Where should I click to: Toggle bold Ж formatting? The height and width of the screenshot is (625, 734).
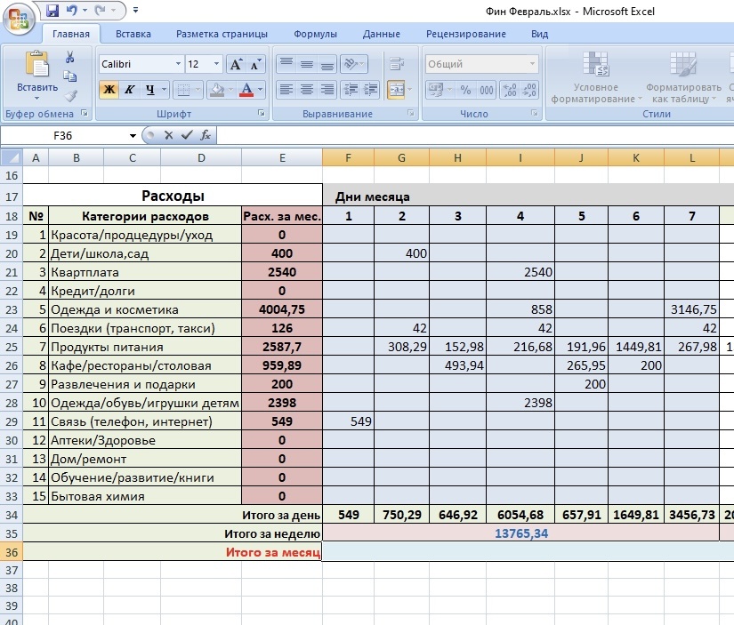pyautogui.click(x=109, y=90)
